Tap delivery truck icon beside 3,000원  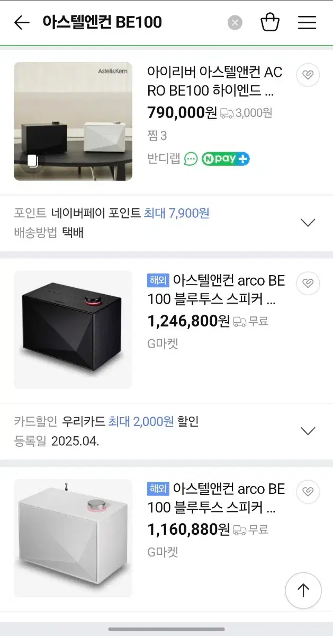(227, 113)
